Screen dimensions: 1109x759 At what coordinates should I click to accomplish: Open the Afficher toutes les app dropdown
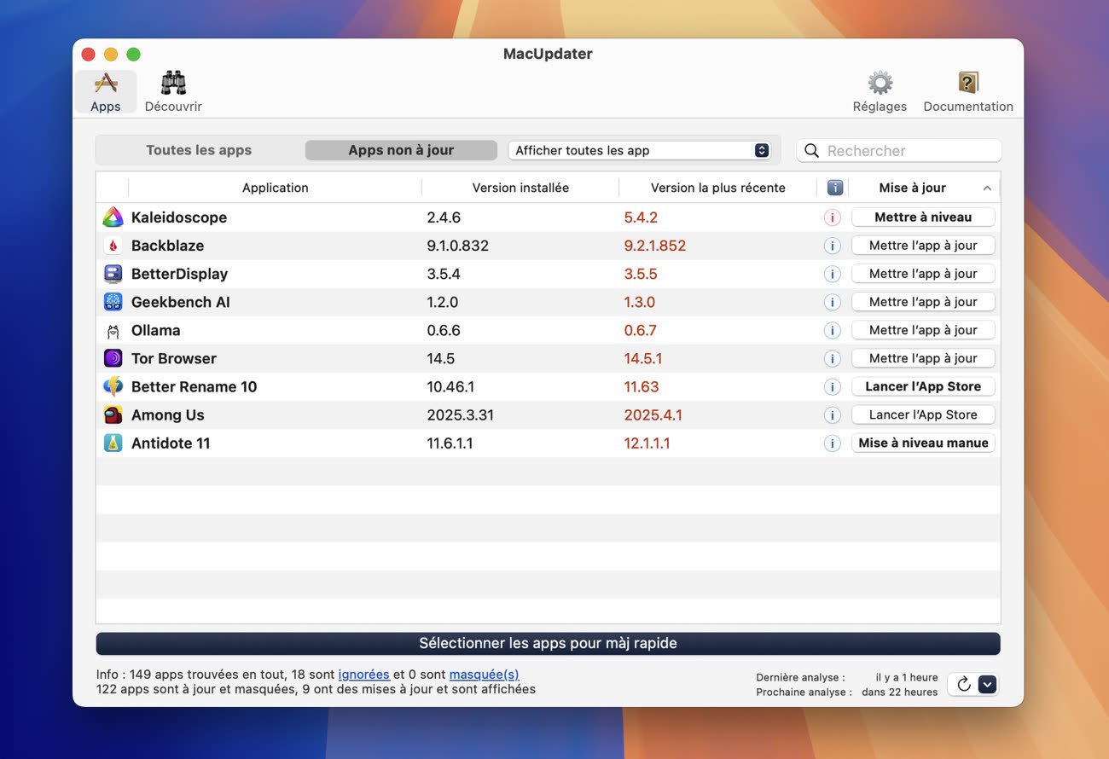[x=640, y=150]
